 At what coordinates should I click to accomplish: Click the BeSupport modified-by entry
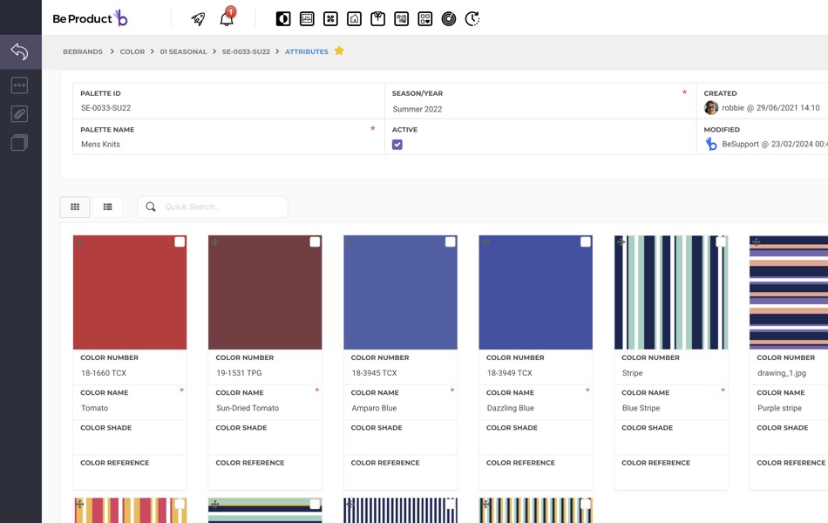point(766,144)
